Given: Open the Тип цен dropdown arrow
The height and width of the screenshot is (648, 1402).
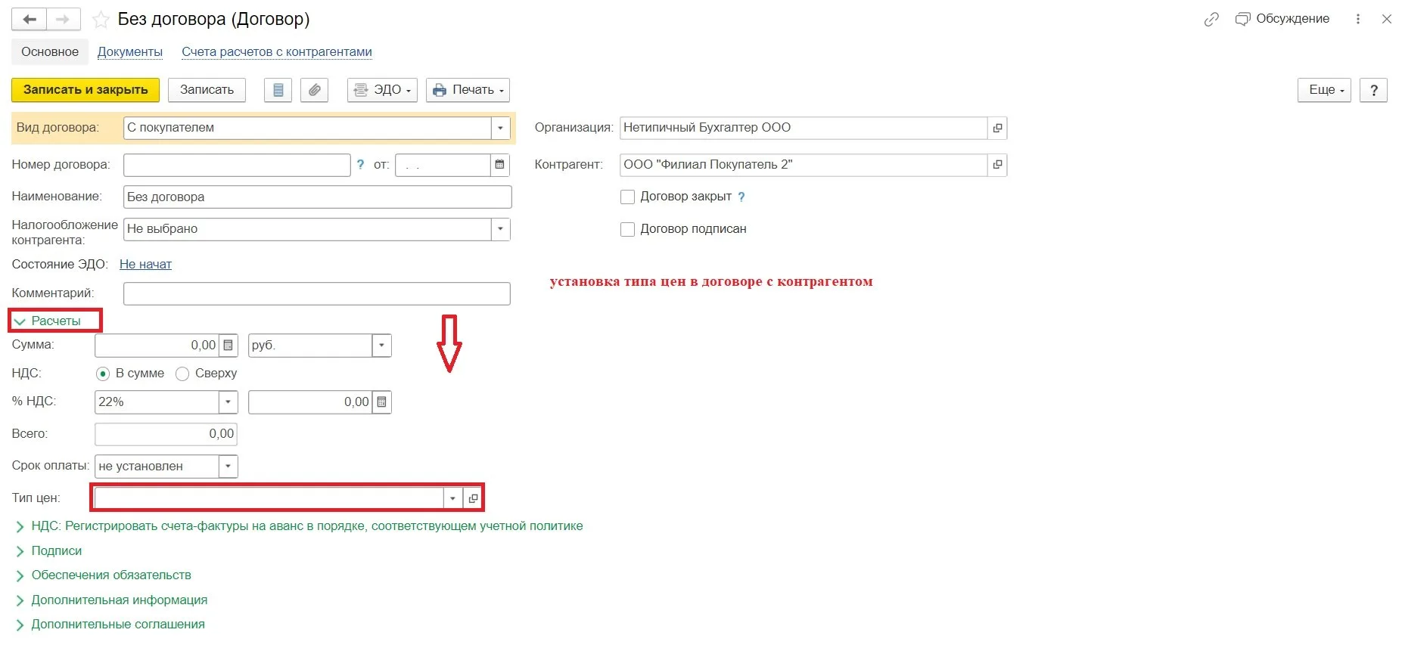Looking at the screenshot, I should point(452,498).
